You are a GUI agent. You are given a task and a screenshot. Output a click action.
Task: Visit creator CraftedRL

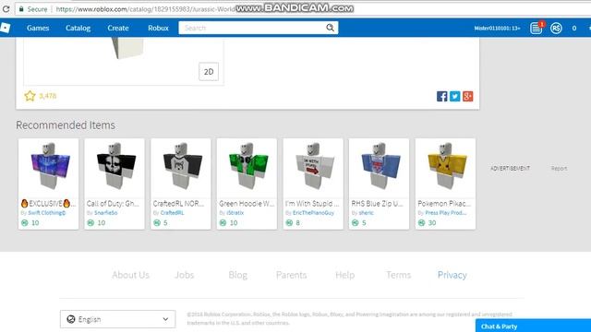click(173, 213)
